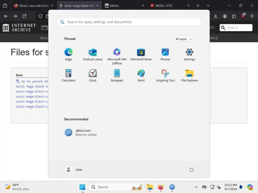Open the clock showing 10:12 PM
The image size is (258, 193).
coord(231,187)
